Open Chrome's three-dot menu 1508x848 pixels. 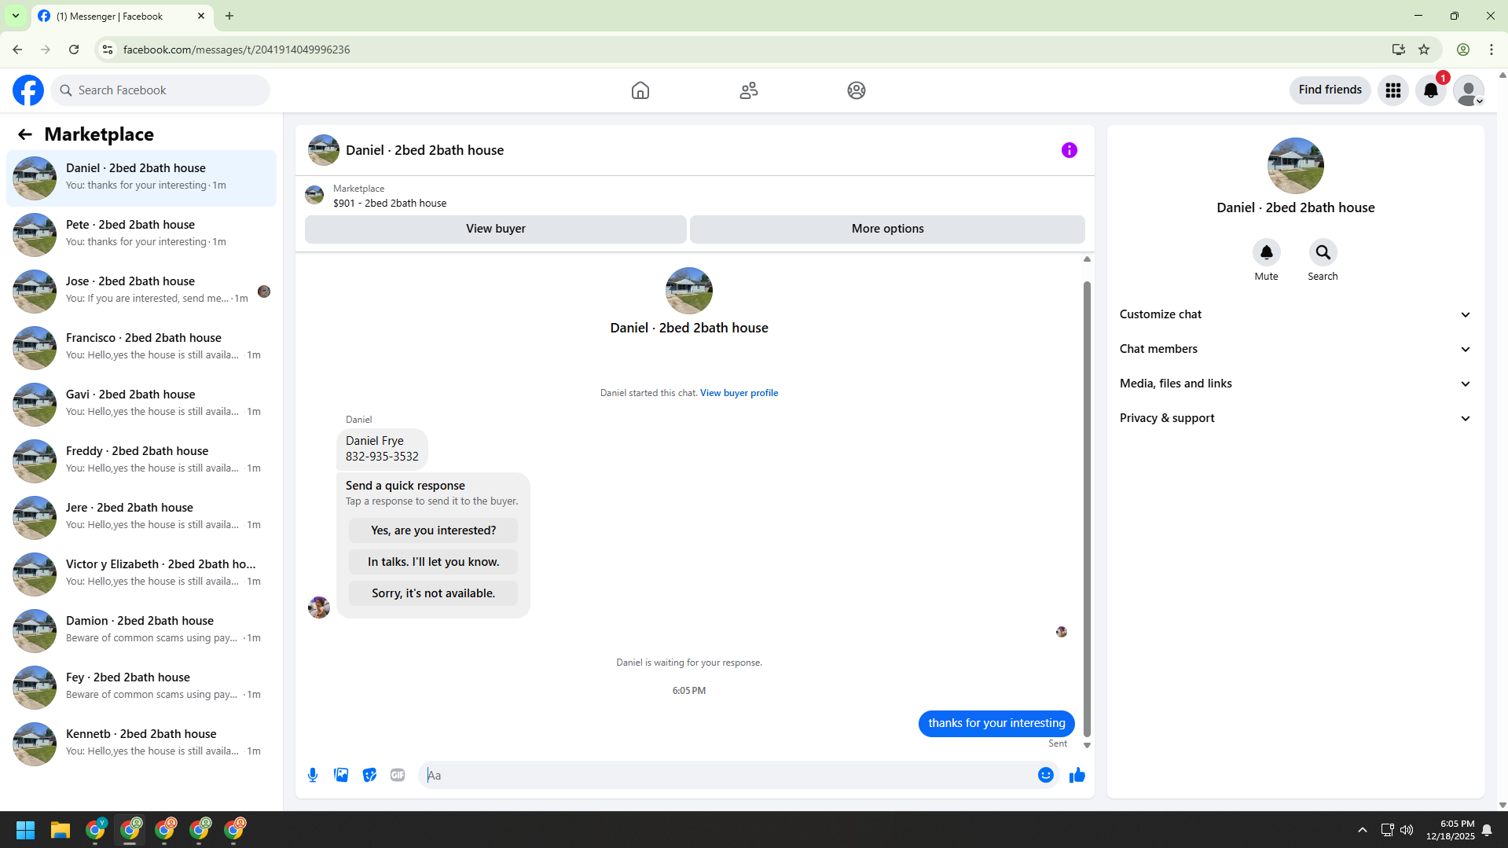point(1491,50)
